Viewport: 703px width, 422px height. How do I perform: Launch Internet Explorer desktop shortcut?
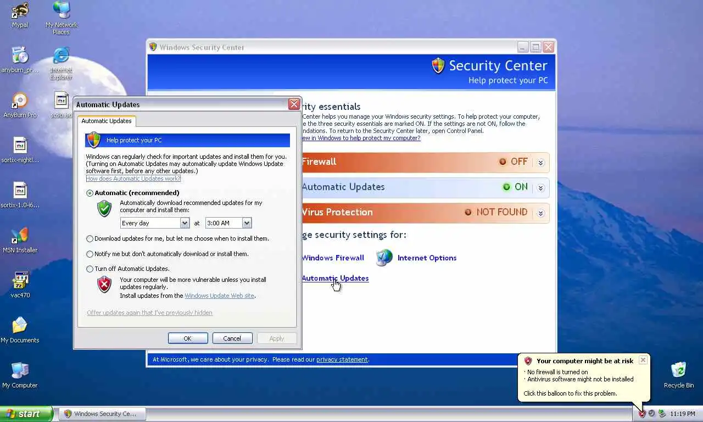61,63
